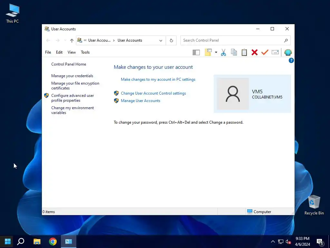This screenshot has width=330, height=248.
Task: Click the breadcrumb chevron after User Accou...
Action: point(114,40)
